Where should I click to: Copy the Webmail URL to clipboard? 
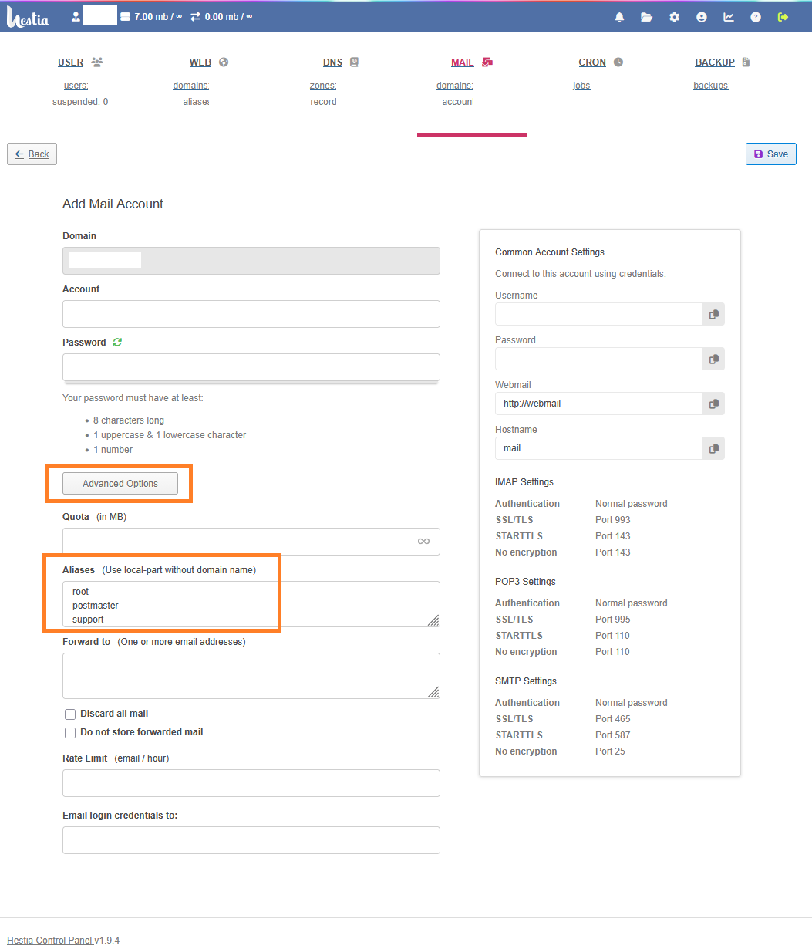tap(714, 404)
